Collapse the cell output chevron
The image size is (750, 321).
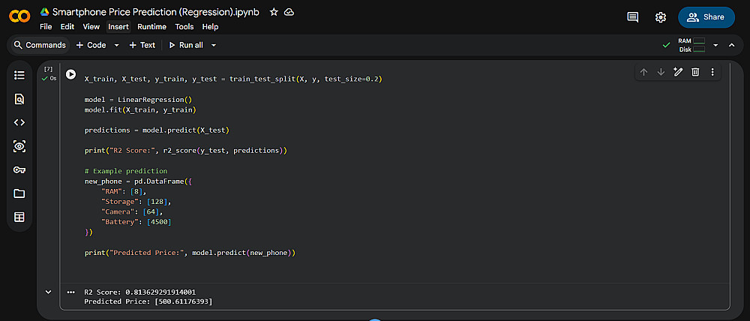[x=49, y=292]
